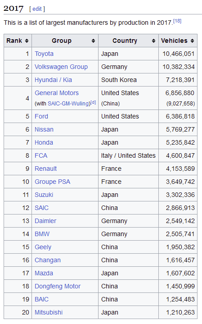Select the 3,302,336 Suzuki value

click(180, 195)
